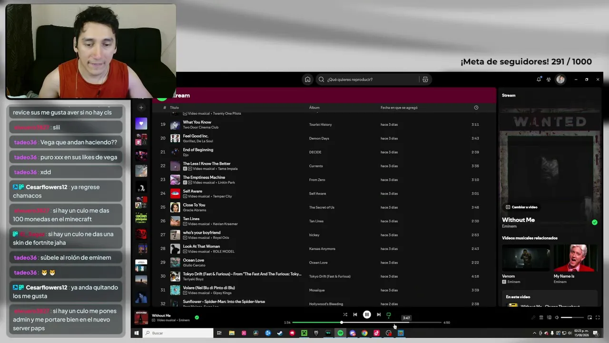Open Google Chrome from the taskbar
The width and height of the screenshot is (609, 343).
click(364, 333)
